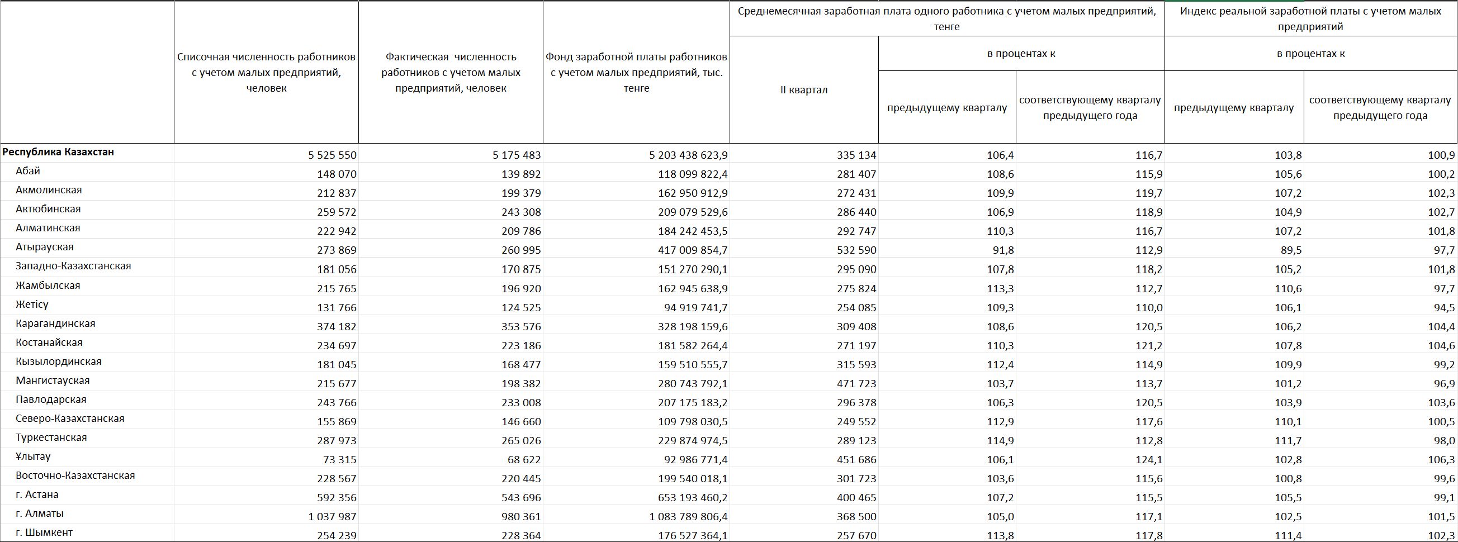The height and width of the screenshot is (542, 1458).
Task: Select the 'II квартал' column header
Action: pos(804,90)
